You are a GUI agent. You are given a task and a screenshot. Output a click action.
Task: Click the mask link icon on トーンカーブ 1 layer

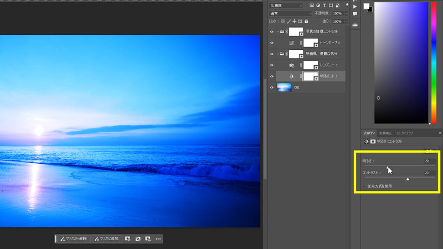tap(301, 43)
